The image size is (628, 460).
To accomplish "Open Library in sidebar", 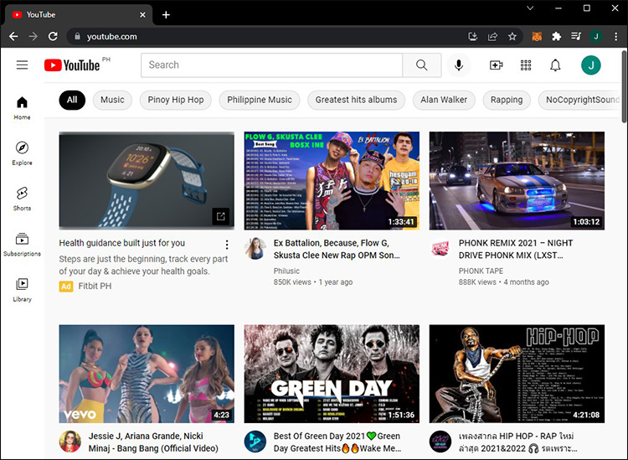I will 22,289.
